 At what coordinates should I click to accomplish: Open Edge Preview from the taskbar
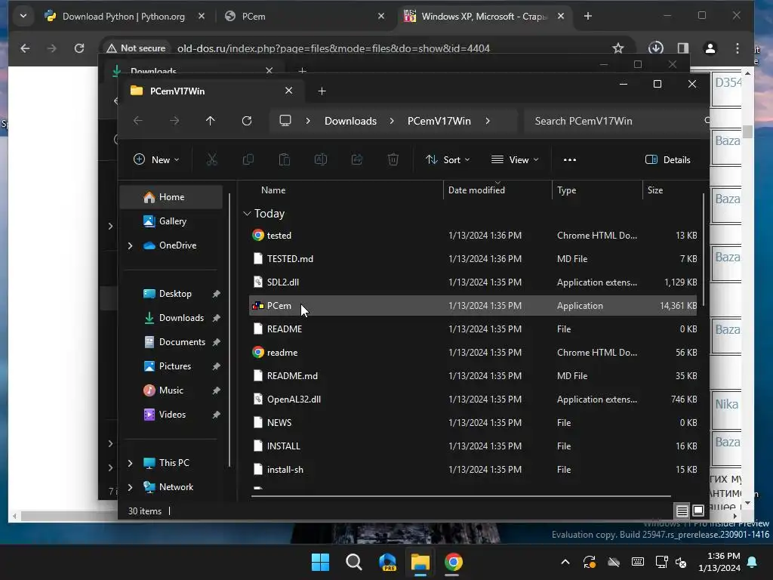387,562
